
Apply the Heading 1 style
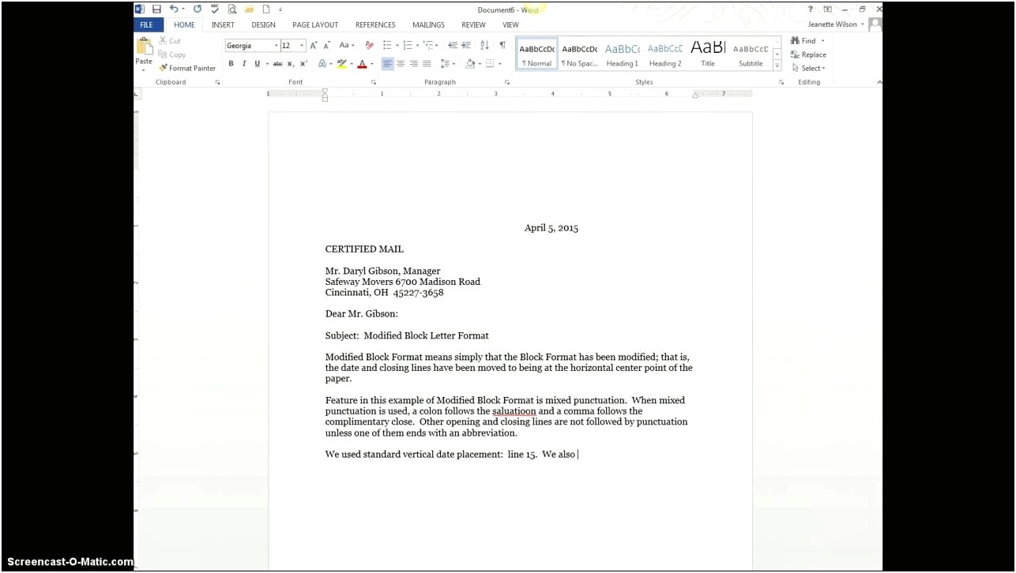click(622, 54)
